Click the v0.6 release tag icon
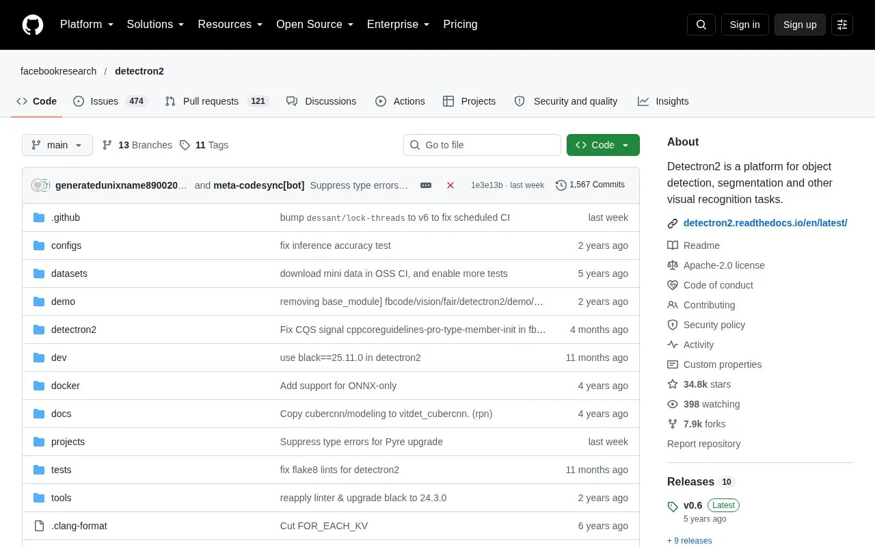 click(673, 507)
